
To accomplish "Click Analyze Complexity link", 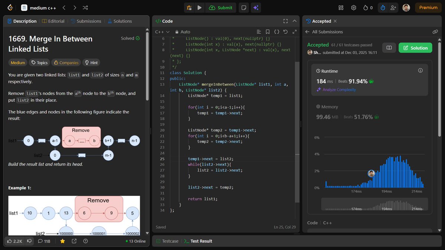I will click(x=336, y=90).
